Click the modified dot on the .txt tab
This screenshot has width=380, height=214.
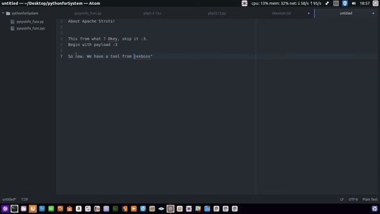309,13
